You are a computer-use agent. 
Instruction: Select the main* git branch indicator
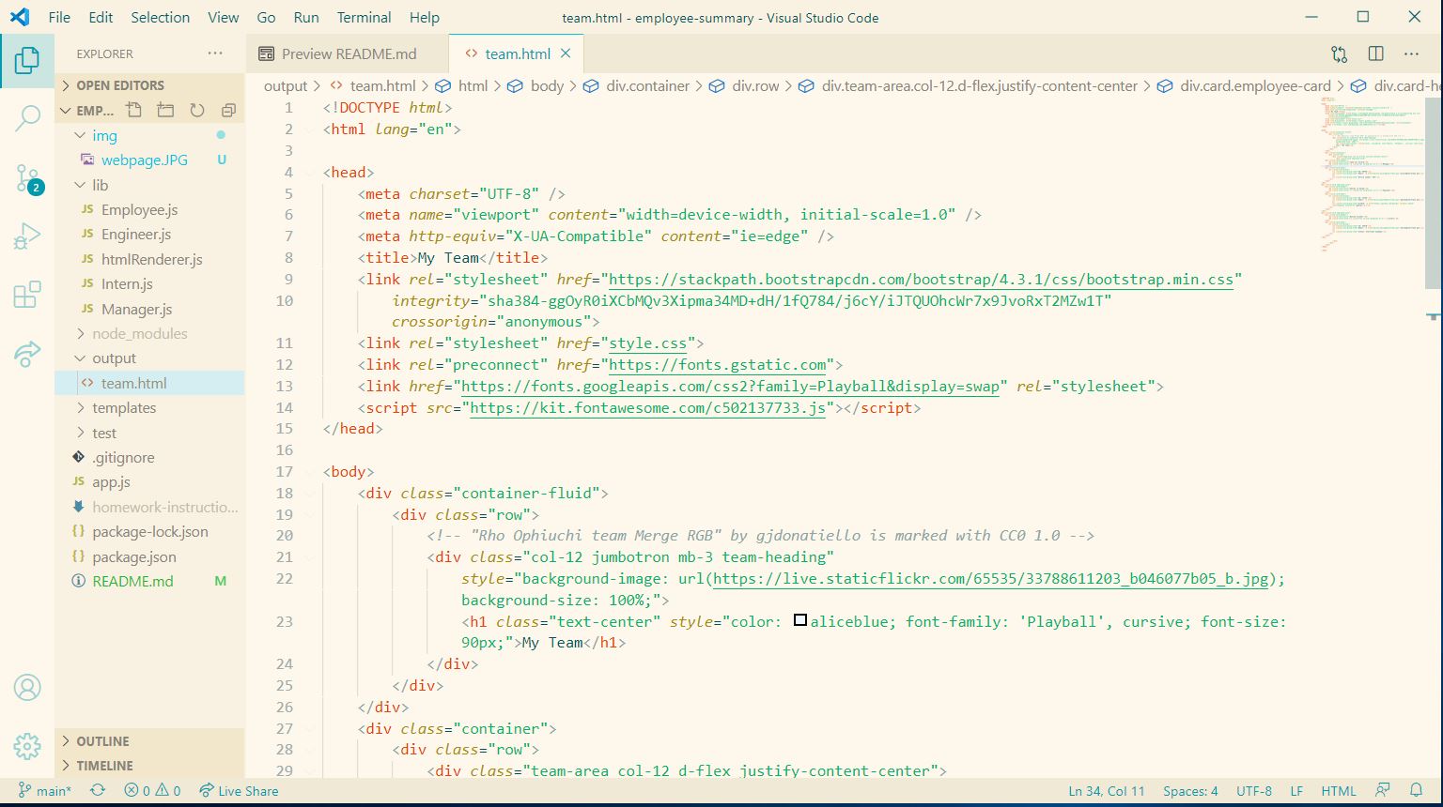(44, 790)
